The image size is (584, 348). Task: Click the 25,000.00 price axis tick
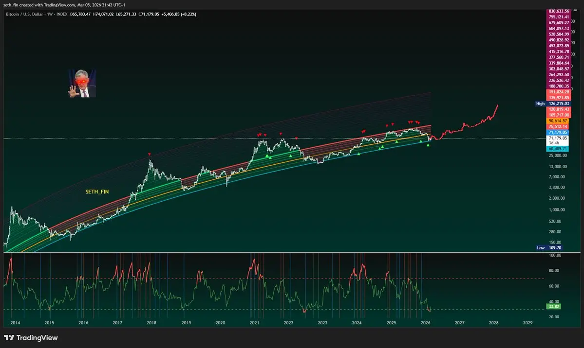click(x=558, y=156)
